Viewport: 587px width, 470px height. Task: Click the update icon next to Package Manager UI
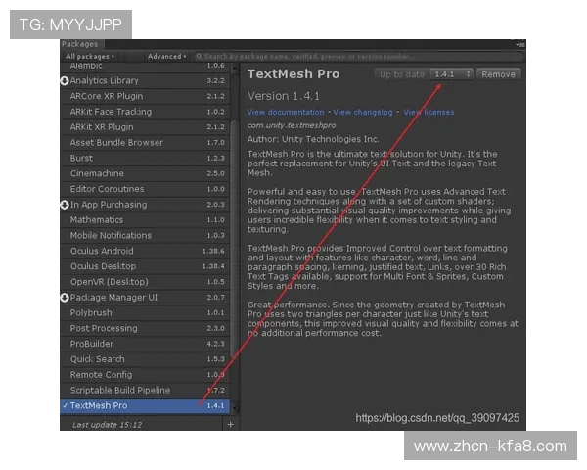click(x=63, y=298)
